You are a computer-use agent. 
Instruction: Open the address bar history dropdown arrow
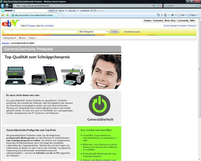click(x=153, y=6)
